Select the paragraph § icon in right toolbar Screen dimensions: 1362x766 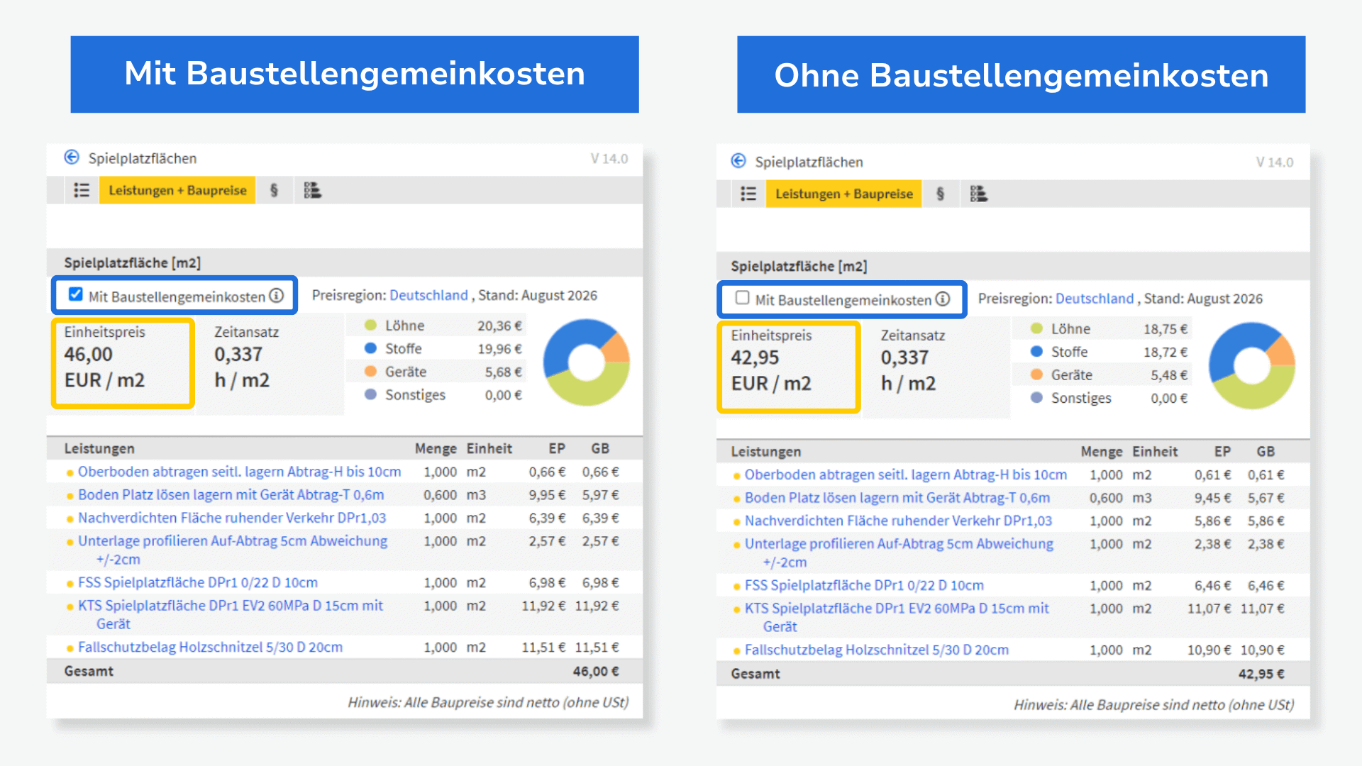click(940, 194)
